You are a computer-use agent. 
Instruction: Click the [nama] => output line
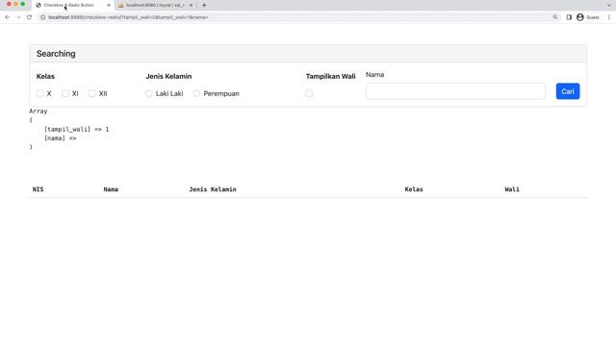60,138
